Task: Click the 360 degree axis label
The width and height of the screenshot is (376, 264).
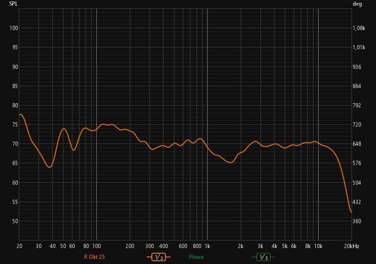Action: click(x=357, y=221)
